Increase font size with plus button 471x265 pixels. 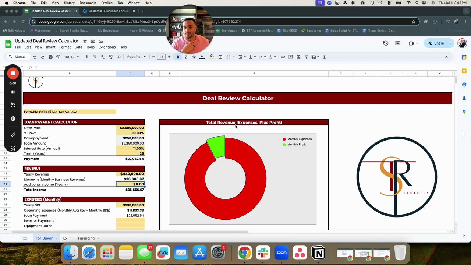[169, 57]
